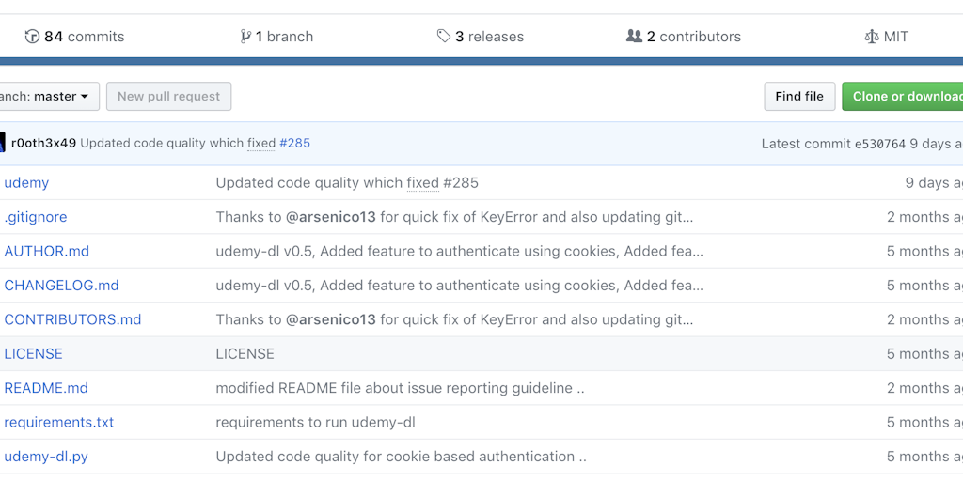Viewport: 963px width, 481px height.
Task: Click the MIT license scale icon
Action: 872,37
